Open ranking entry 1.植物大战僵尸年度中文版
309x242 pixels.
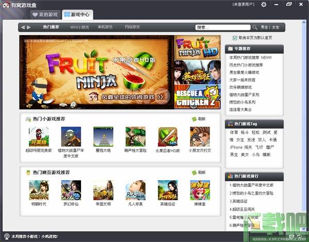(251, 185)
